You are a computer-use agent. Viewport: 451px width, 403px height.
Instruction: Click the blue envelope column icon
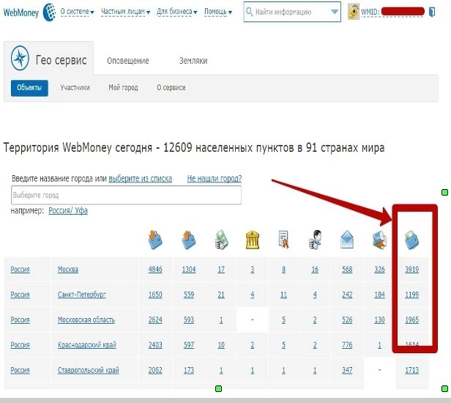pyautogui.click(x=348, y=239)
